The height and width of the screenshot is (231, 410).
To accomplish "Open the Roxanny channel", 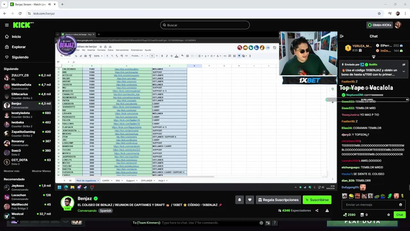I will click(27, 143).
